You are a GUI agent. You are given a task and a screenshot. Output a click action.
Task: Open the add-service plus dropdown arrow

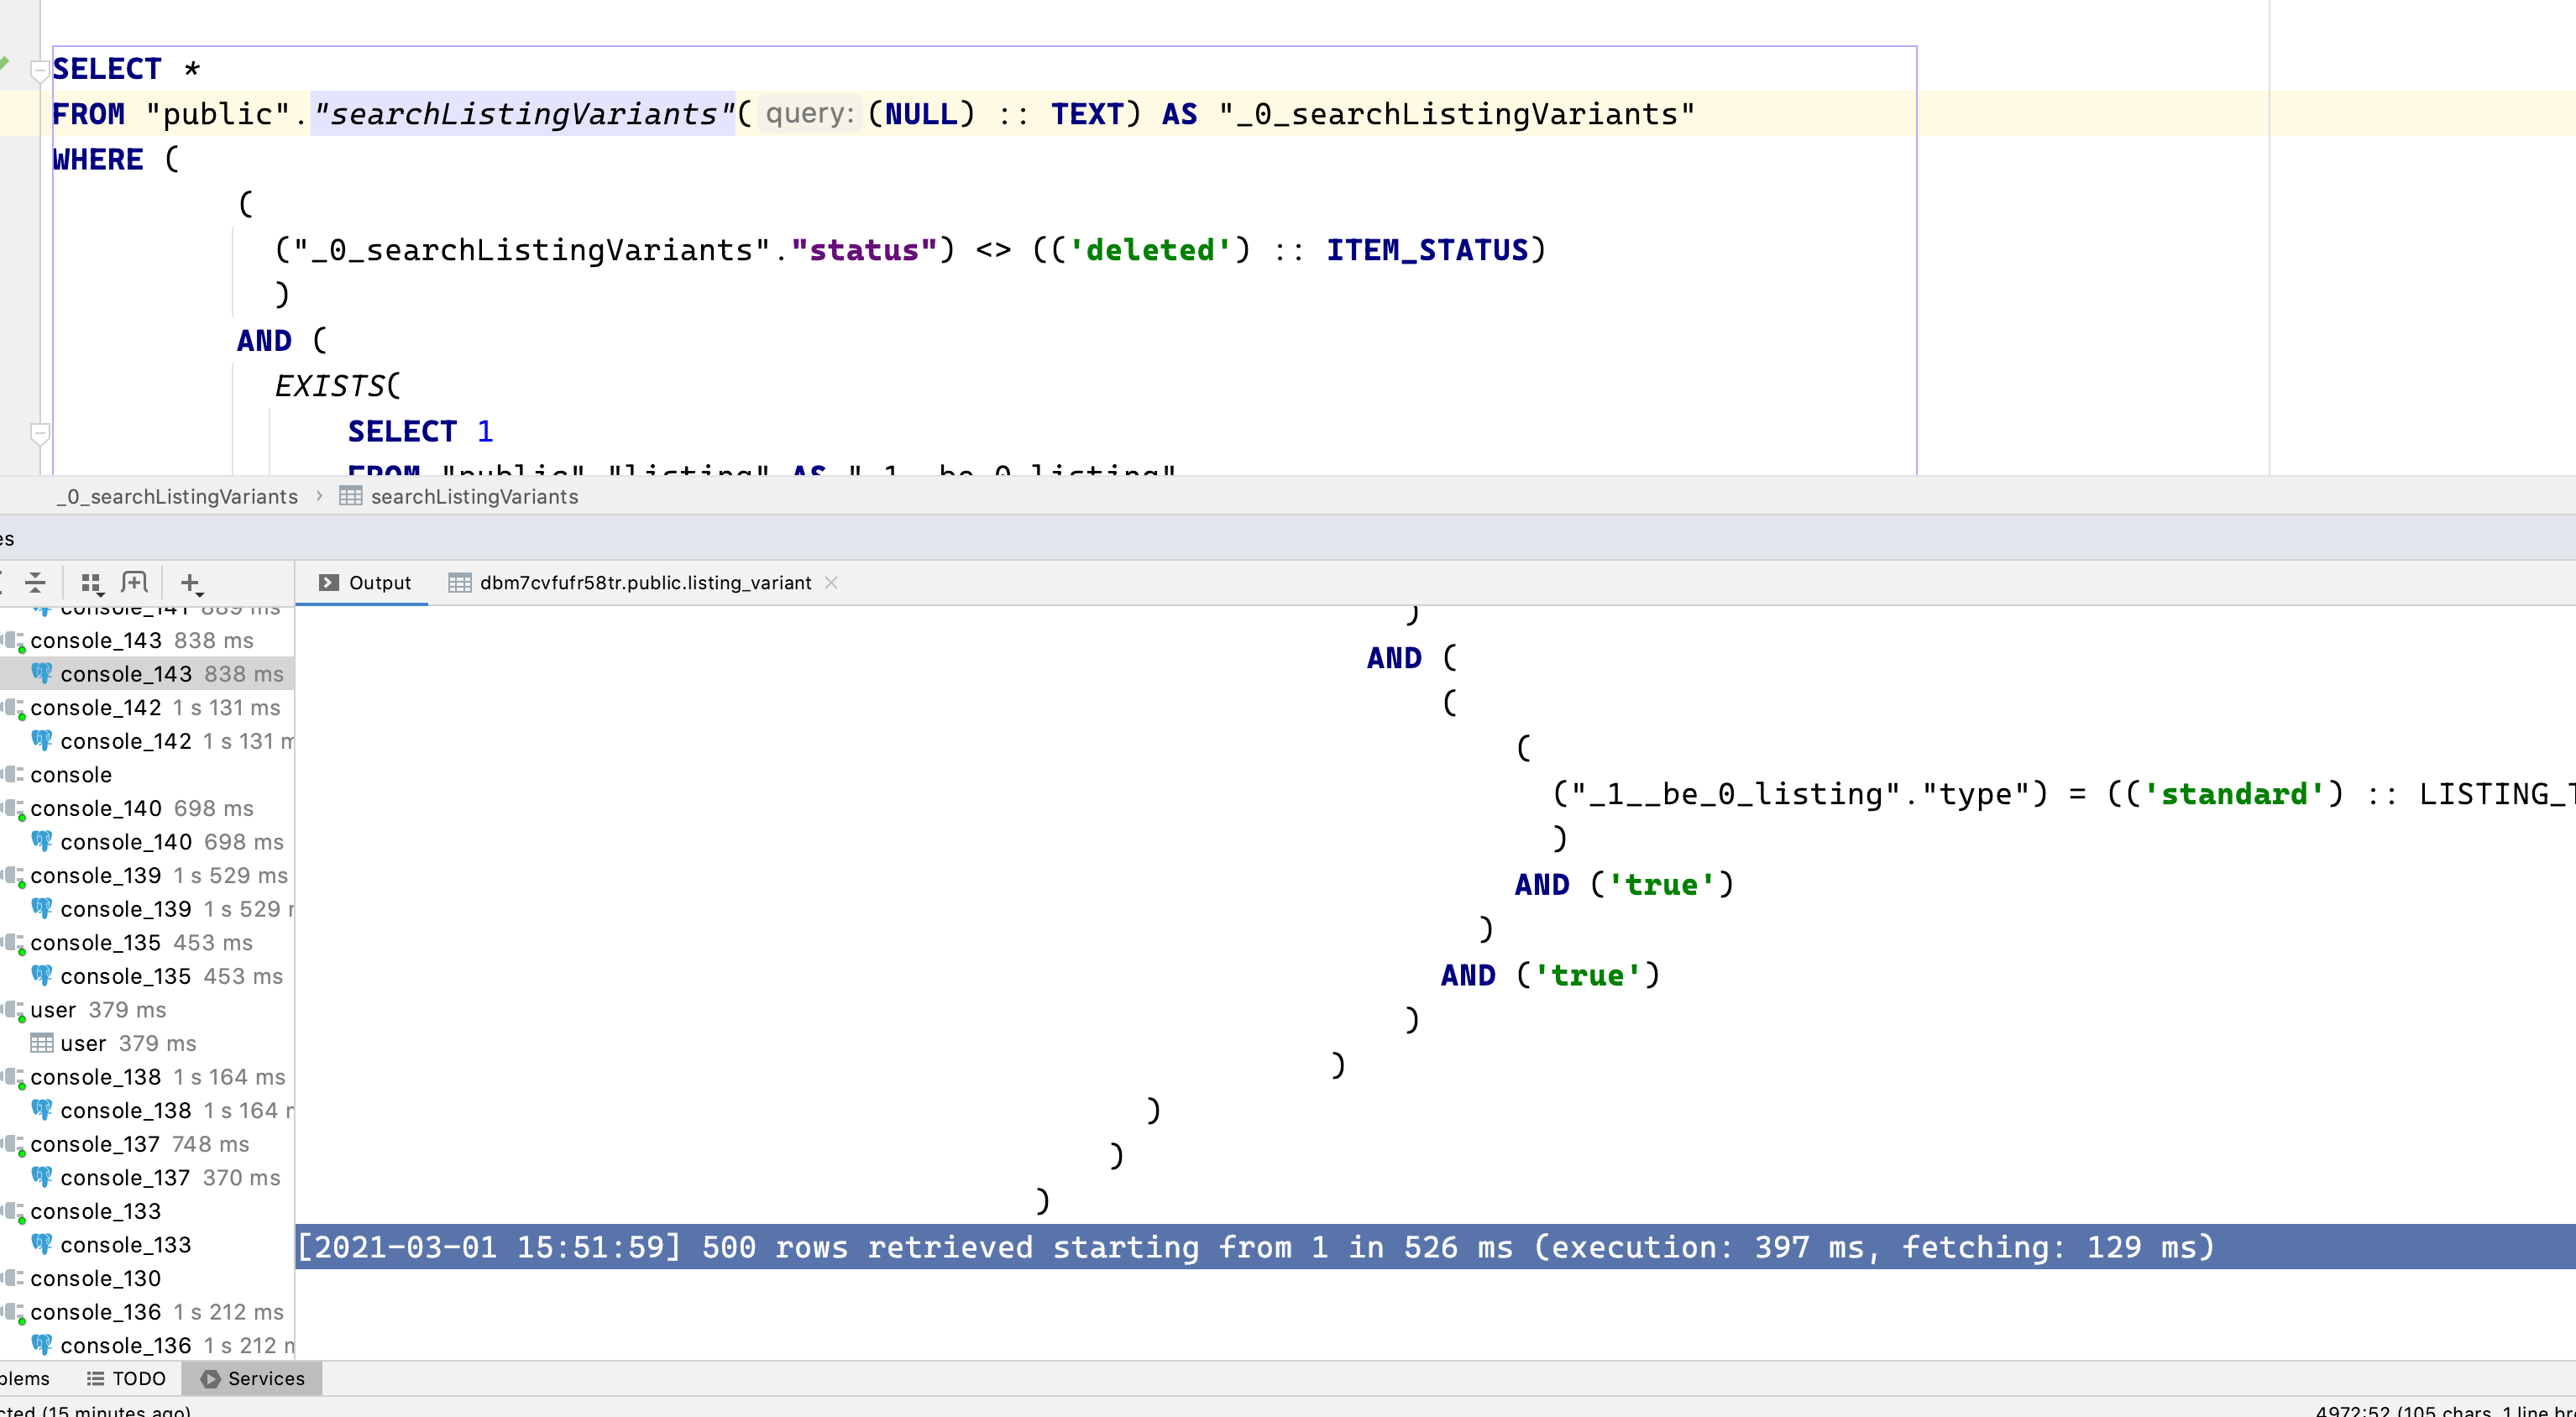pyautogui.click(x=198, y=594)
